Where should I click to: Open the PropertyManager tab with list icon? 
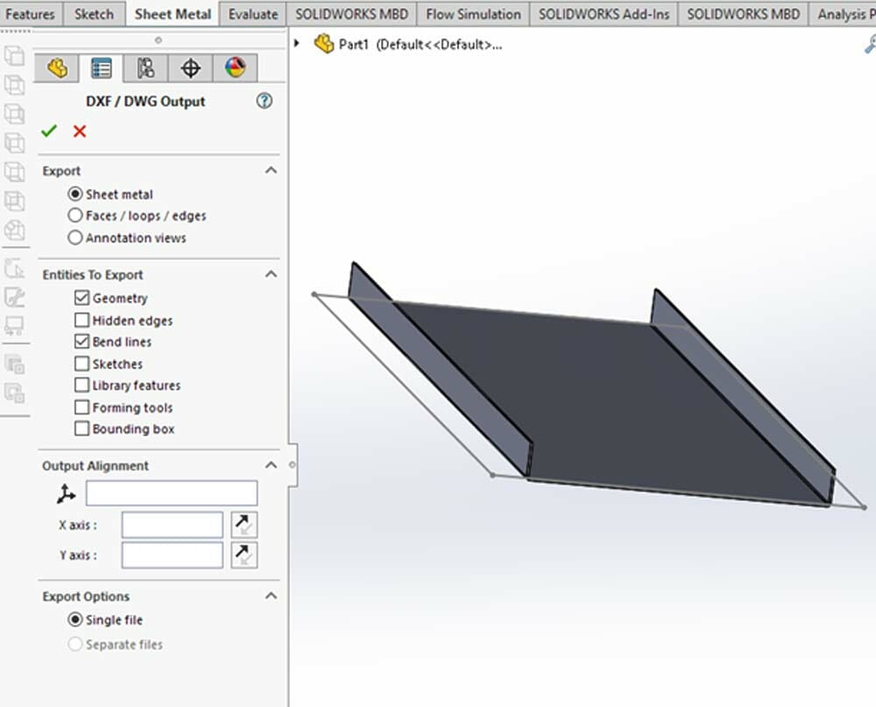tap(102, 67)
